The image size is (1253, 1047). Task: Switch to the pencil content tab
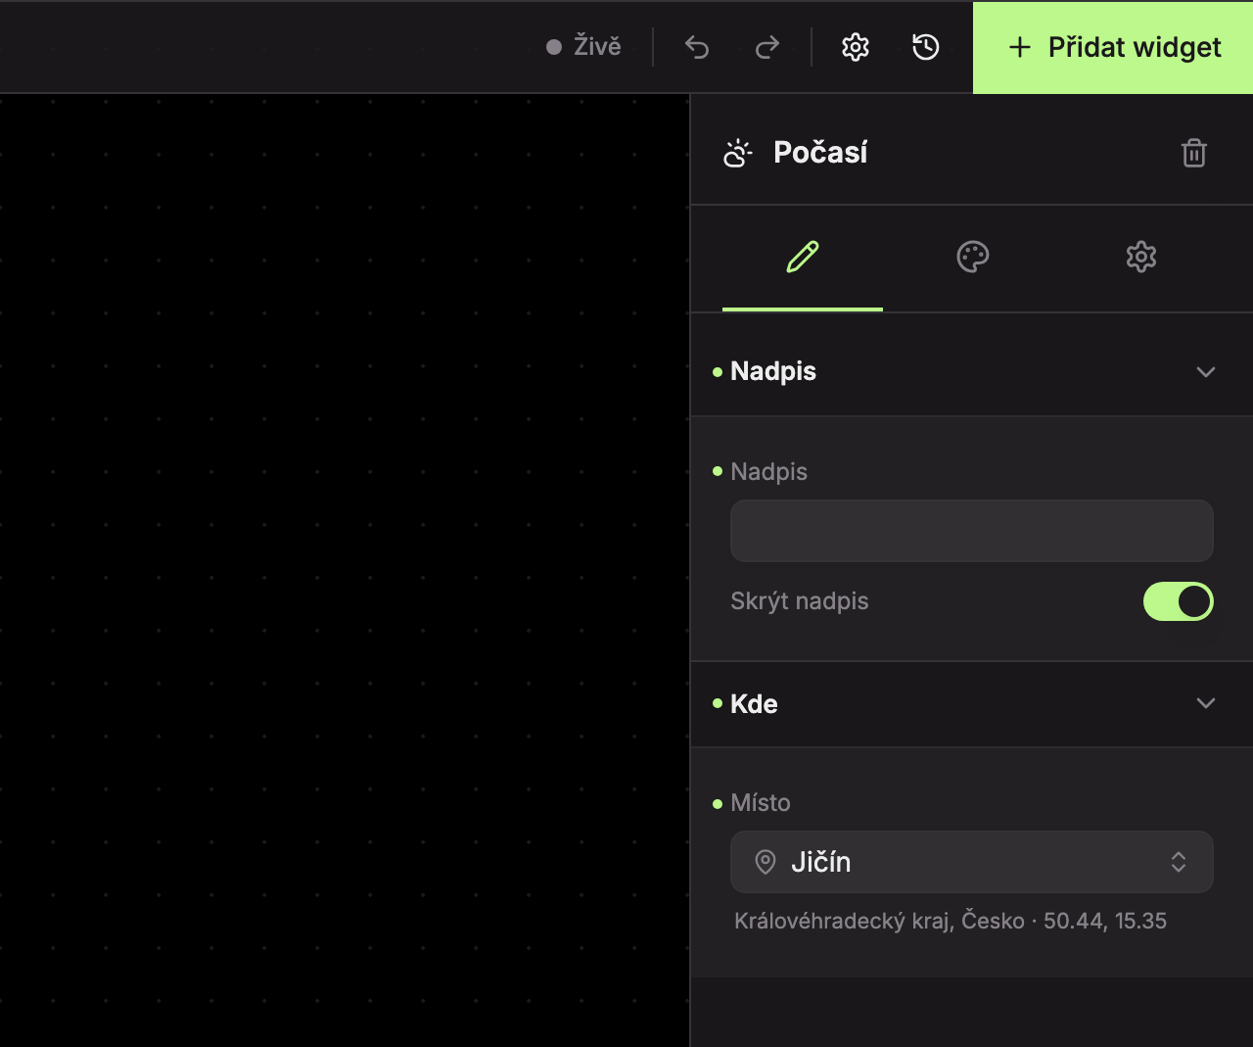(803, 257)
